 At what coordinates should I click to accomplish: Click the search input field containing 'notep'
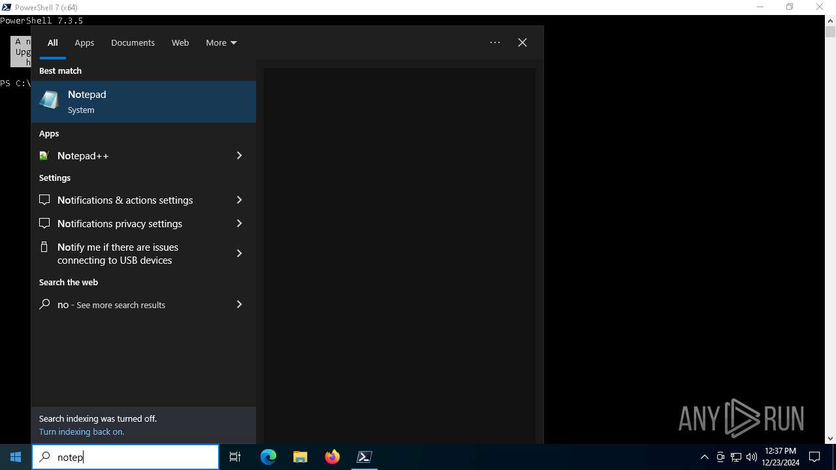(125, 457)
